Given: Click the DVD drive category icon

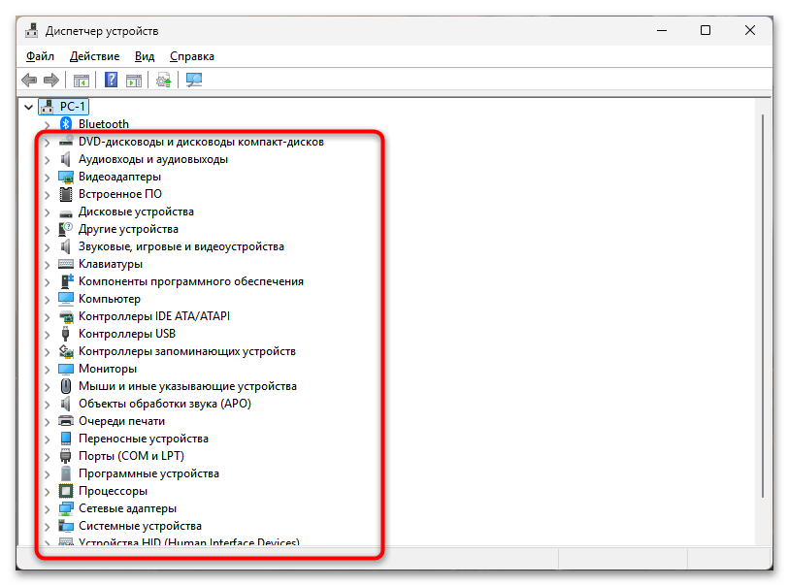Looking at the screenshot, I should coord(66,142).
